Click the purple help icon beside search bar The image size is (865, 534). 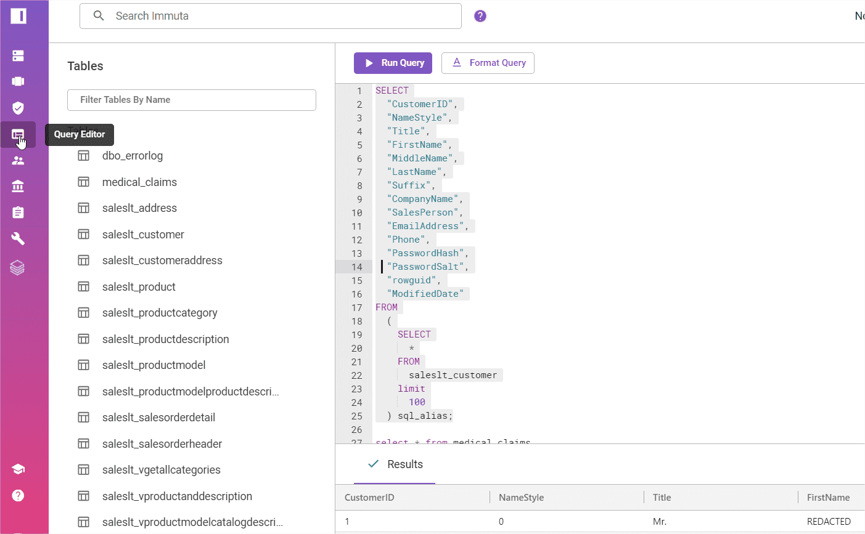pos(480,15)
